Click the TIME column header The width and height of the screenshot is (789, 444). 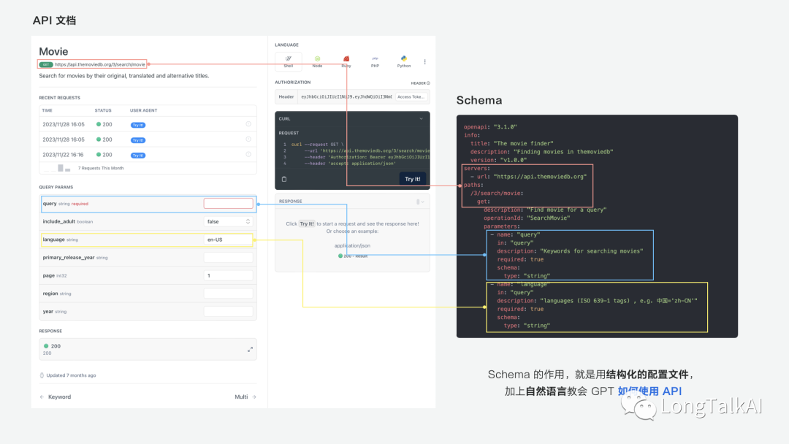(47, 110)
